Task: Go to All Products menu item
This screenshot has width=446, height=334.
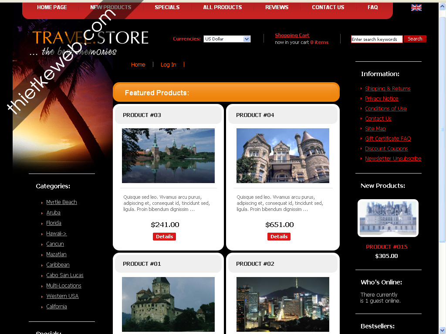Action: click(x=222, y=7)
